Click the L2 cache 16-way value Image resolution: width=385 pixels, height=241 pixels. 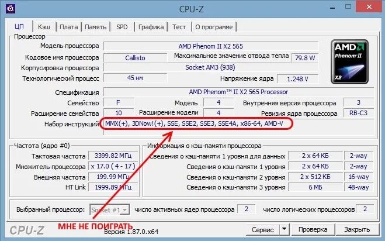(359, 177)
